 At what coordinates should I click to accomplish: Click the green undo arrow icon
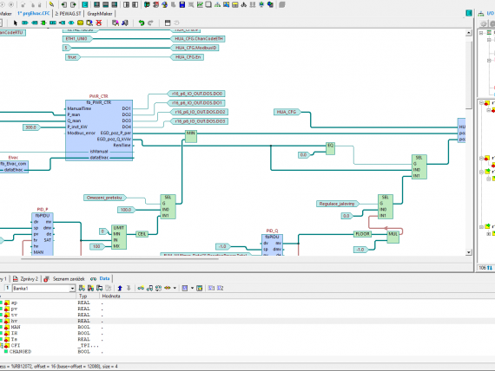point(142,23)
